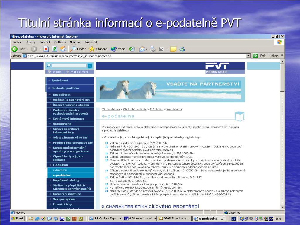
Task: Open Finanční trhy sidebar item
Action: click(x=70, y=204)
